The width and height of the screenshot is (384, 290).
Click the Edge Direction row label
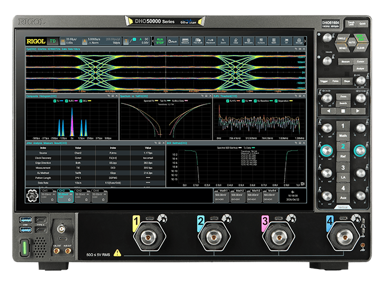43,163
